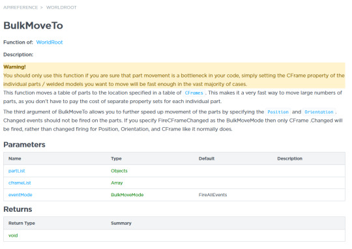Click the Default column header

point(207,158)
